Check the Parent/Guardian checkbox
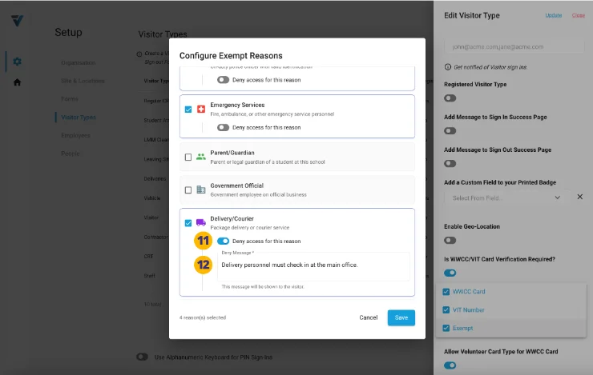Viewport: 593px width, 375px height. [x=188, y=158]
